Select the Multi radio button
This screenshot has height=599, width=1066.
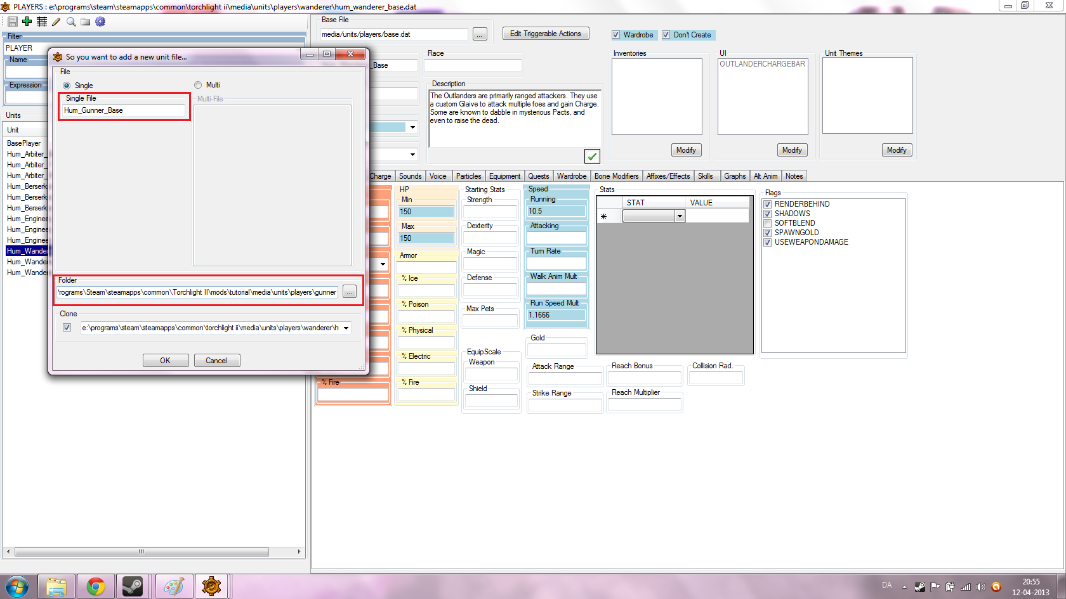pos(198,85)
